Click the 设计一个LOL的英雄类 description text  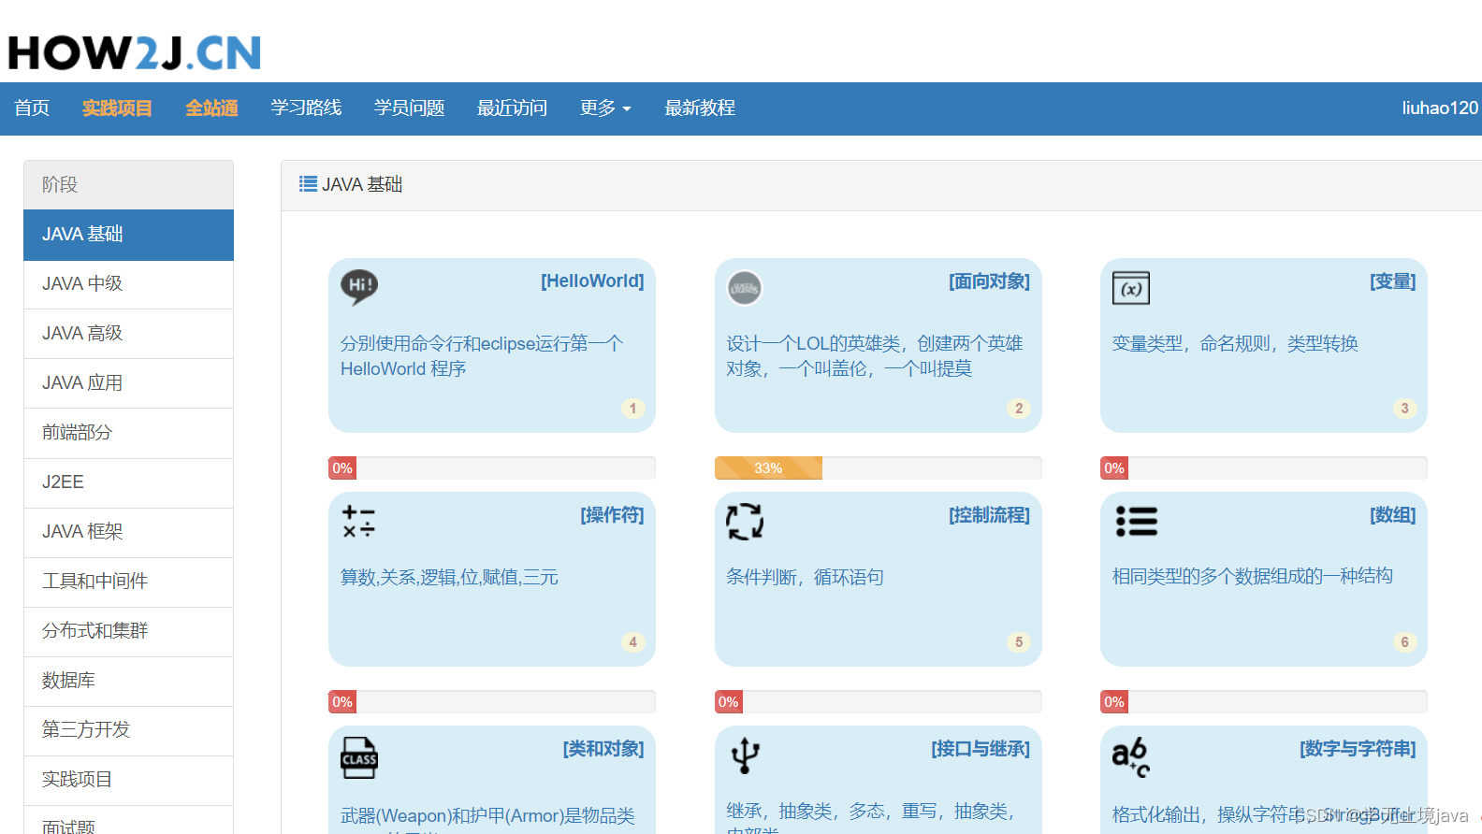point(875,356)
